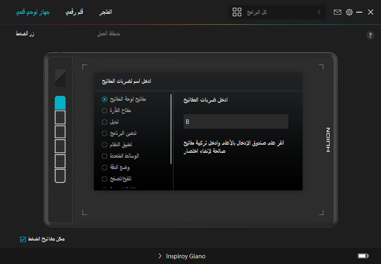Click the four-squares programs grid icon
This screenshot has width=381, height=264.
coord(237,12)
